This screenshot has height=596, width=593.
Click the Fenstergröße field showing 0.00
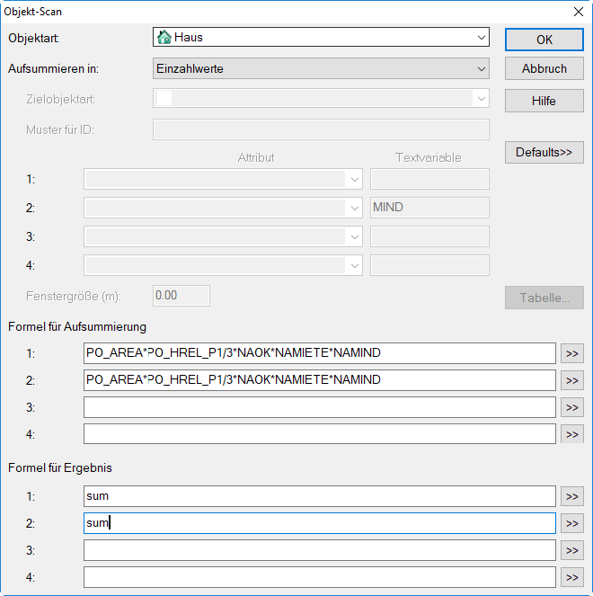coord(181,296)
